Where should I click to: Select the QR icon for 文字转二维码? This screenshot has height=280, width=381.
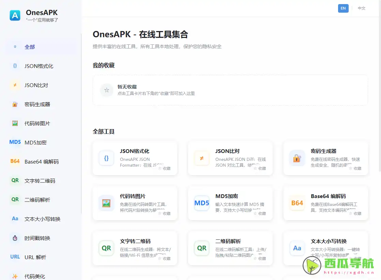tap(15, 181)
